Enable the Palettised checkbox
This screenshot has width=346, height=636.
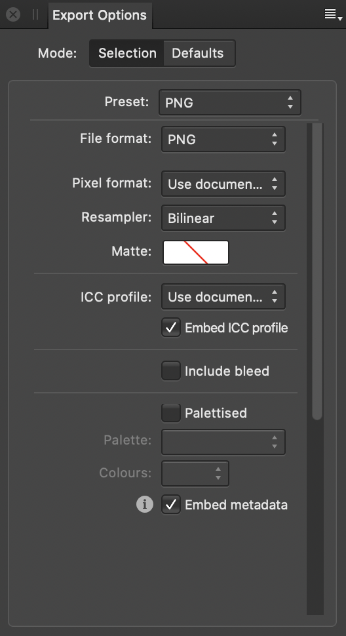click(171, 413)
